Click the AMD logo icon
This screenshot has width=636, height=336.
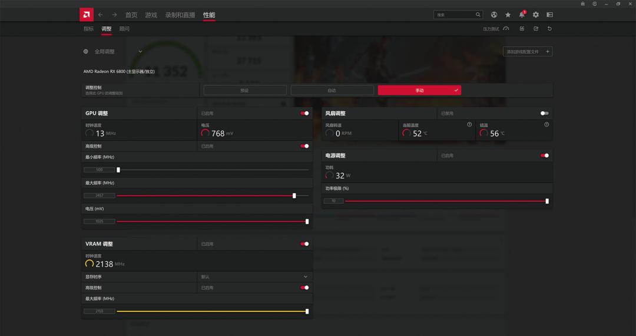(87, 15)
